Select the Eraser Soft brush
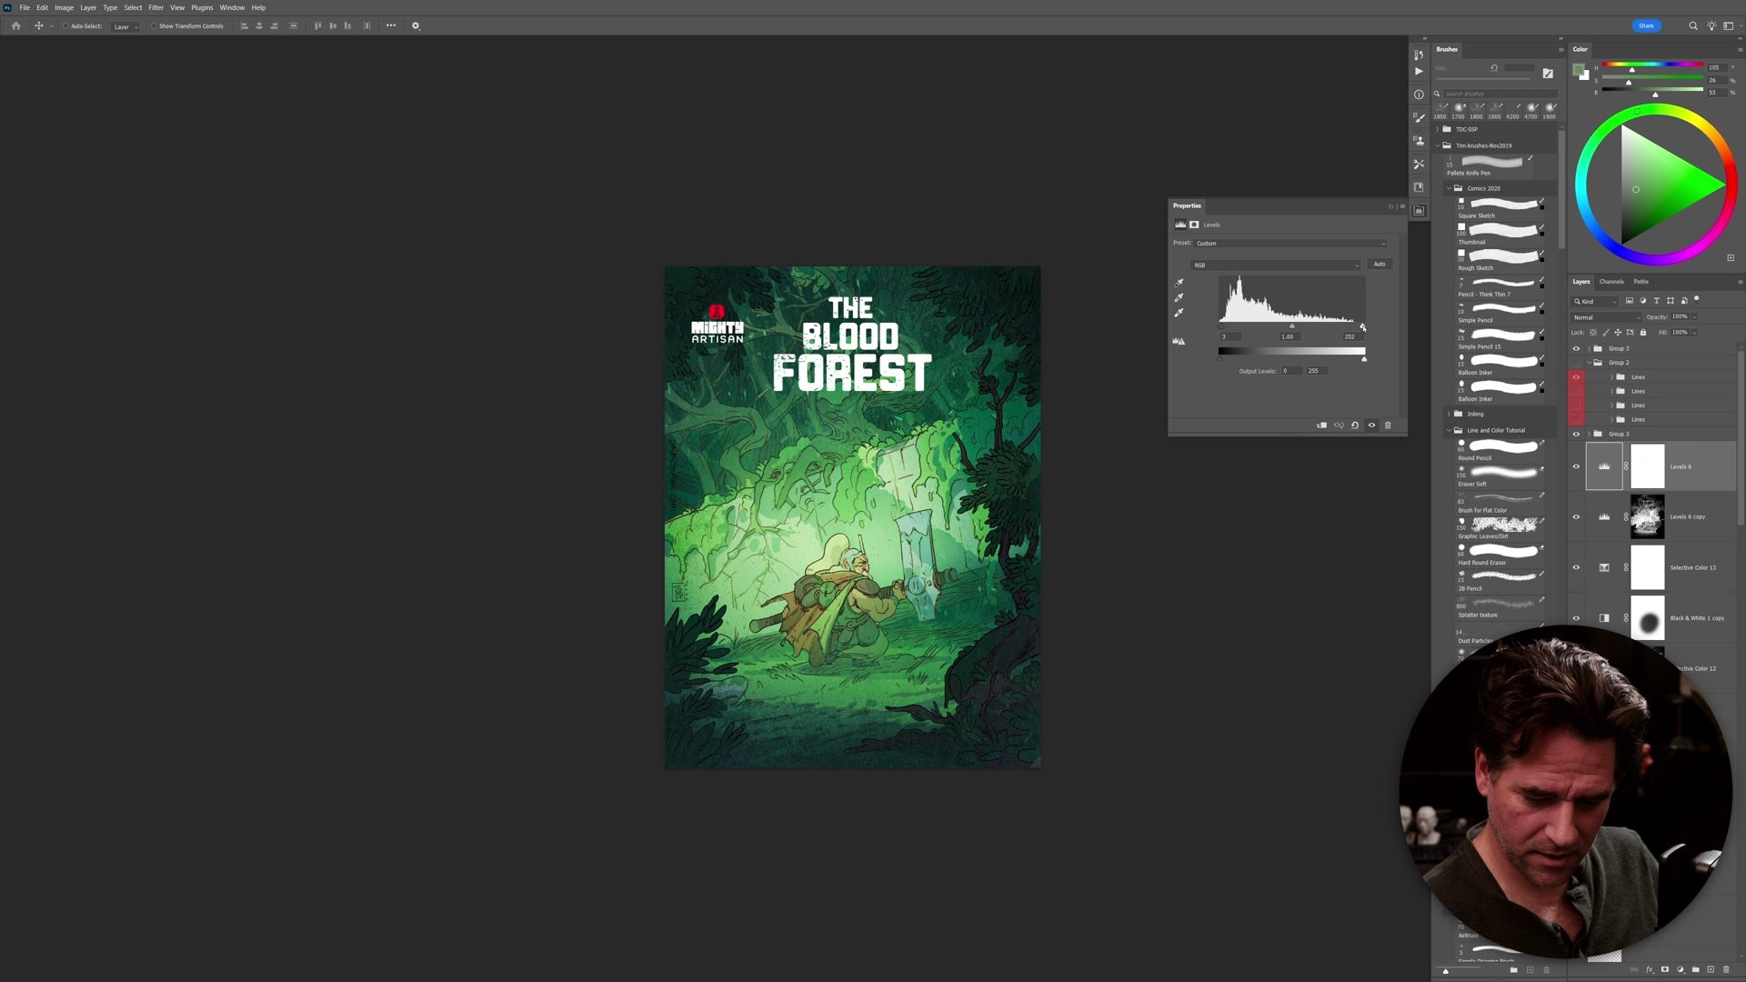Image resolution: width=1746 pixels, height=982 pixels. 1502,476
